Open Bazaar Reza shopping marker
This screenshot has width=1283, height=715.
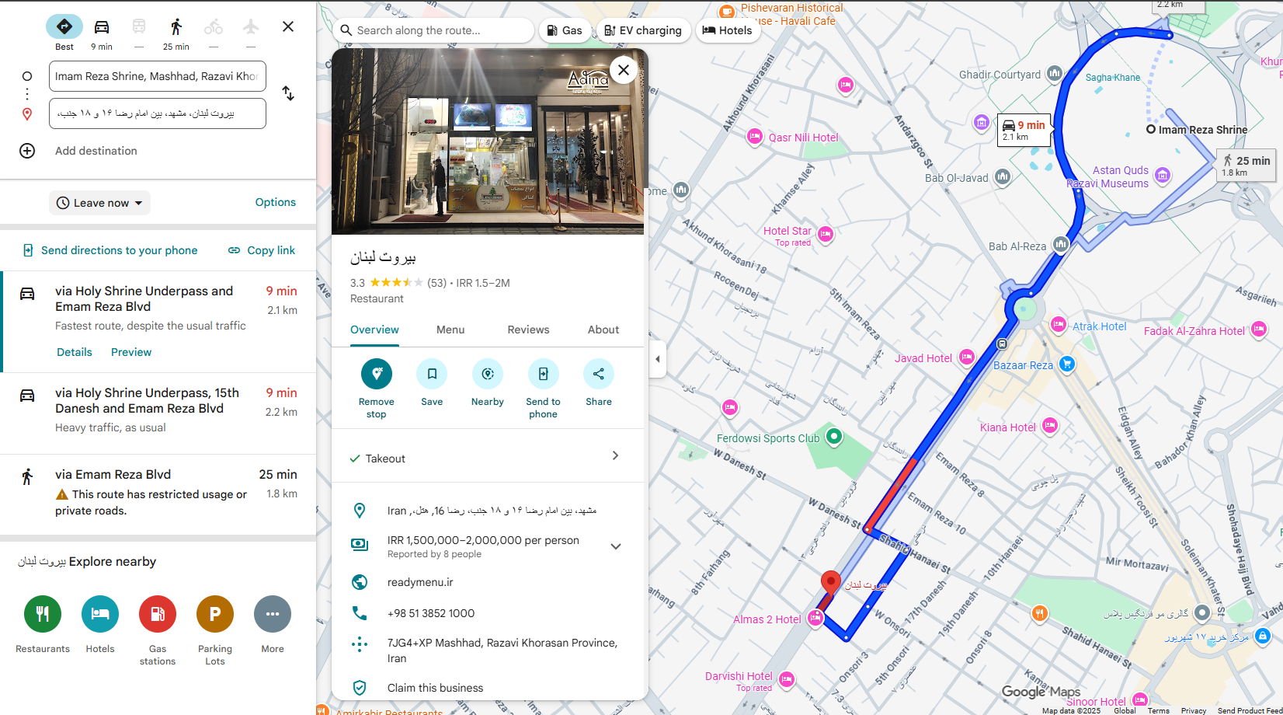coord(1067,363)
